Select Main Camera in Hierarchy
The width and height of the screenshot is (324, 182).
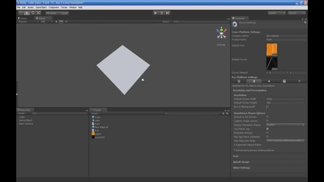[x=26, y=123]
